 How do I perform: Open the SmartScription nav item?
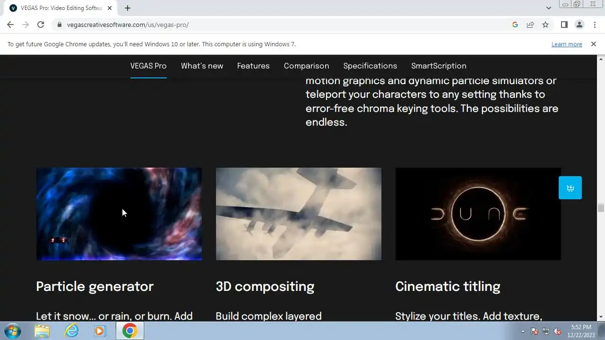[439, 66]
